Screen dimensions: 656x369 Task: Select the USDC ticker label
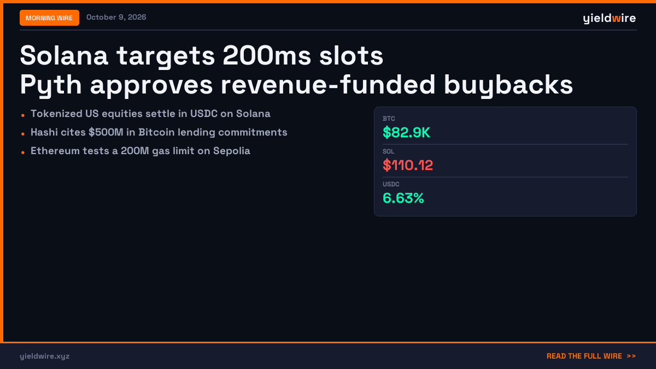(x=391, y=184)
